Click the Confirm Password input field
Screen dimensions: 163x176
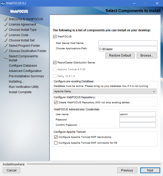click(138, 125)
